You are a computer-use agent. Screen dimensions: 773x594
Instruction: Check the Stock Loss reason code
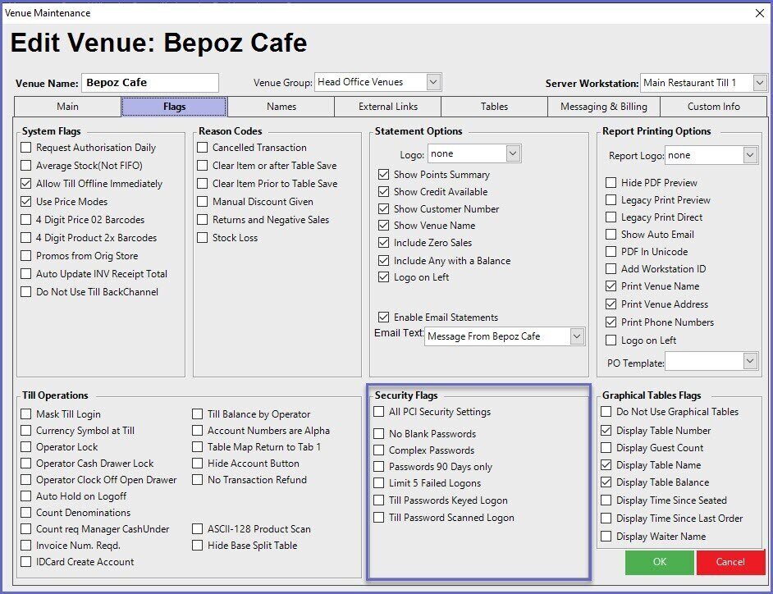[203, 238]
